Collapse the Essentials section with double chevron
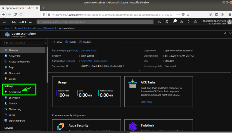The image size is (232, 133). tap(139, 71)
